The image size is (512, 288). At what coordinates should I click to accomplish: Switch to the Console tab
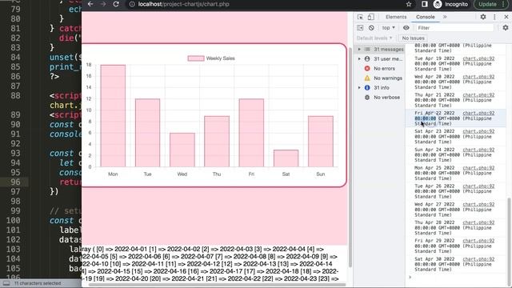click(x=425, y=17)
